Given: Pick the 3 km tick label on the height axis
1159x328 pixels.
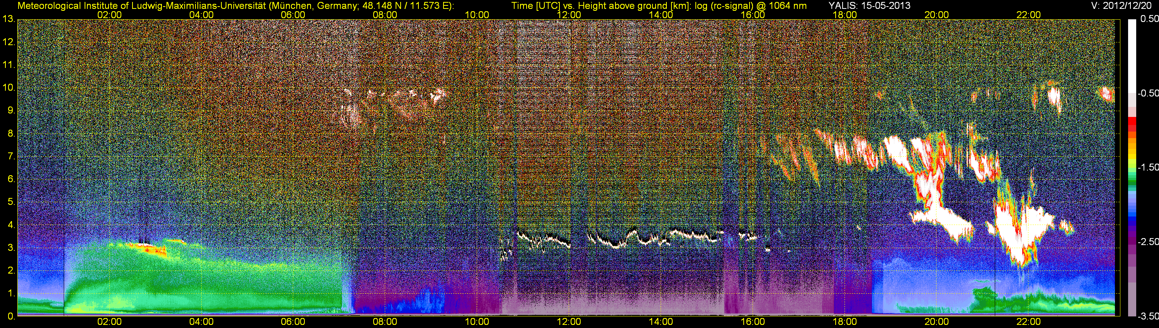Looking at the screenshot, I should click(x=11, y=248).
